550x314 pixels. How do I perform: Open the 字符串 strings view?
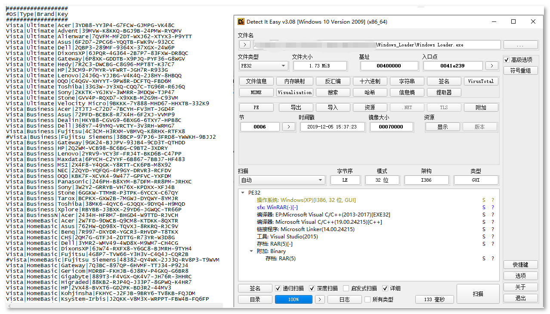pyautogui.click(x=407, y=81)
